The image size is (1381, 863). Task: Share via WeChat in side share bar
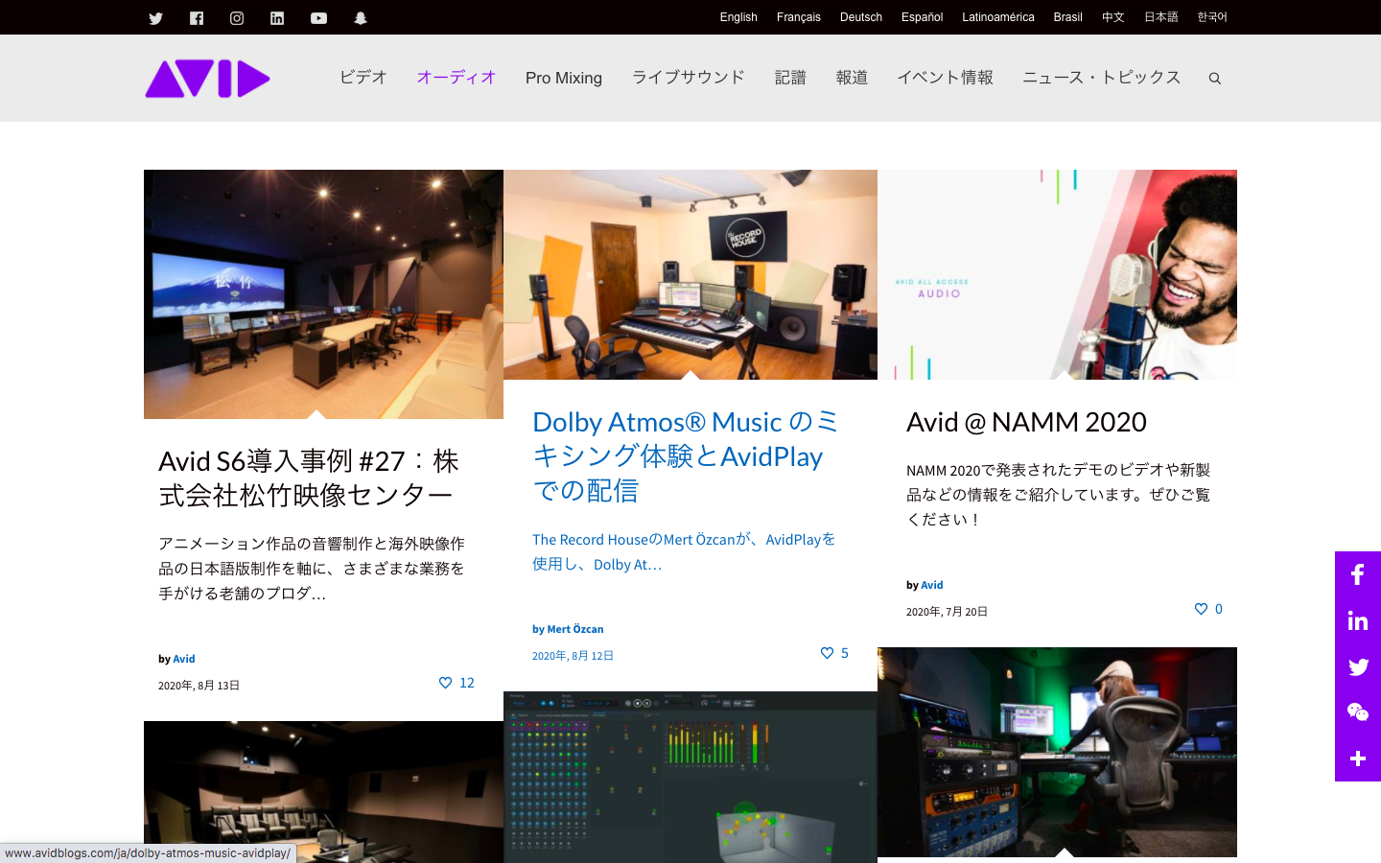pyautogui.click(x=1358, y=712)
